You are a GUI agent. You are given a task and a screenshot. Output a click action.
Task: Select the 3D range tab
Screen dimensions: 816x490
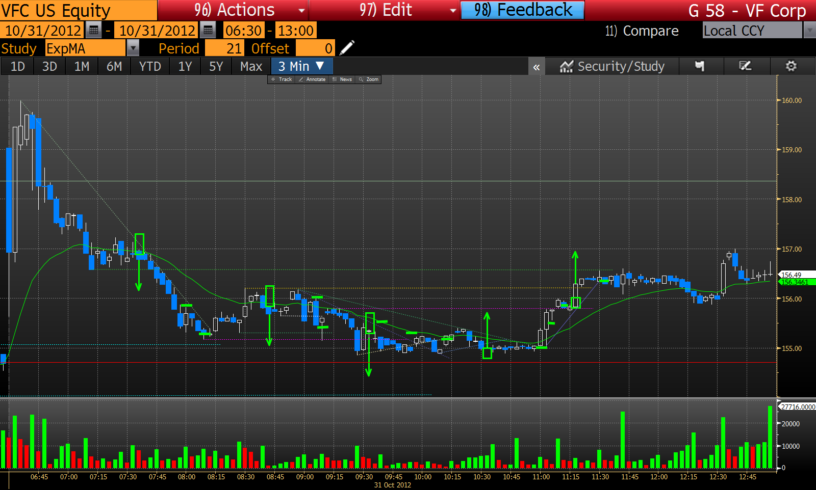[x=49, y=66]
